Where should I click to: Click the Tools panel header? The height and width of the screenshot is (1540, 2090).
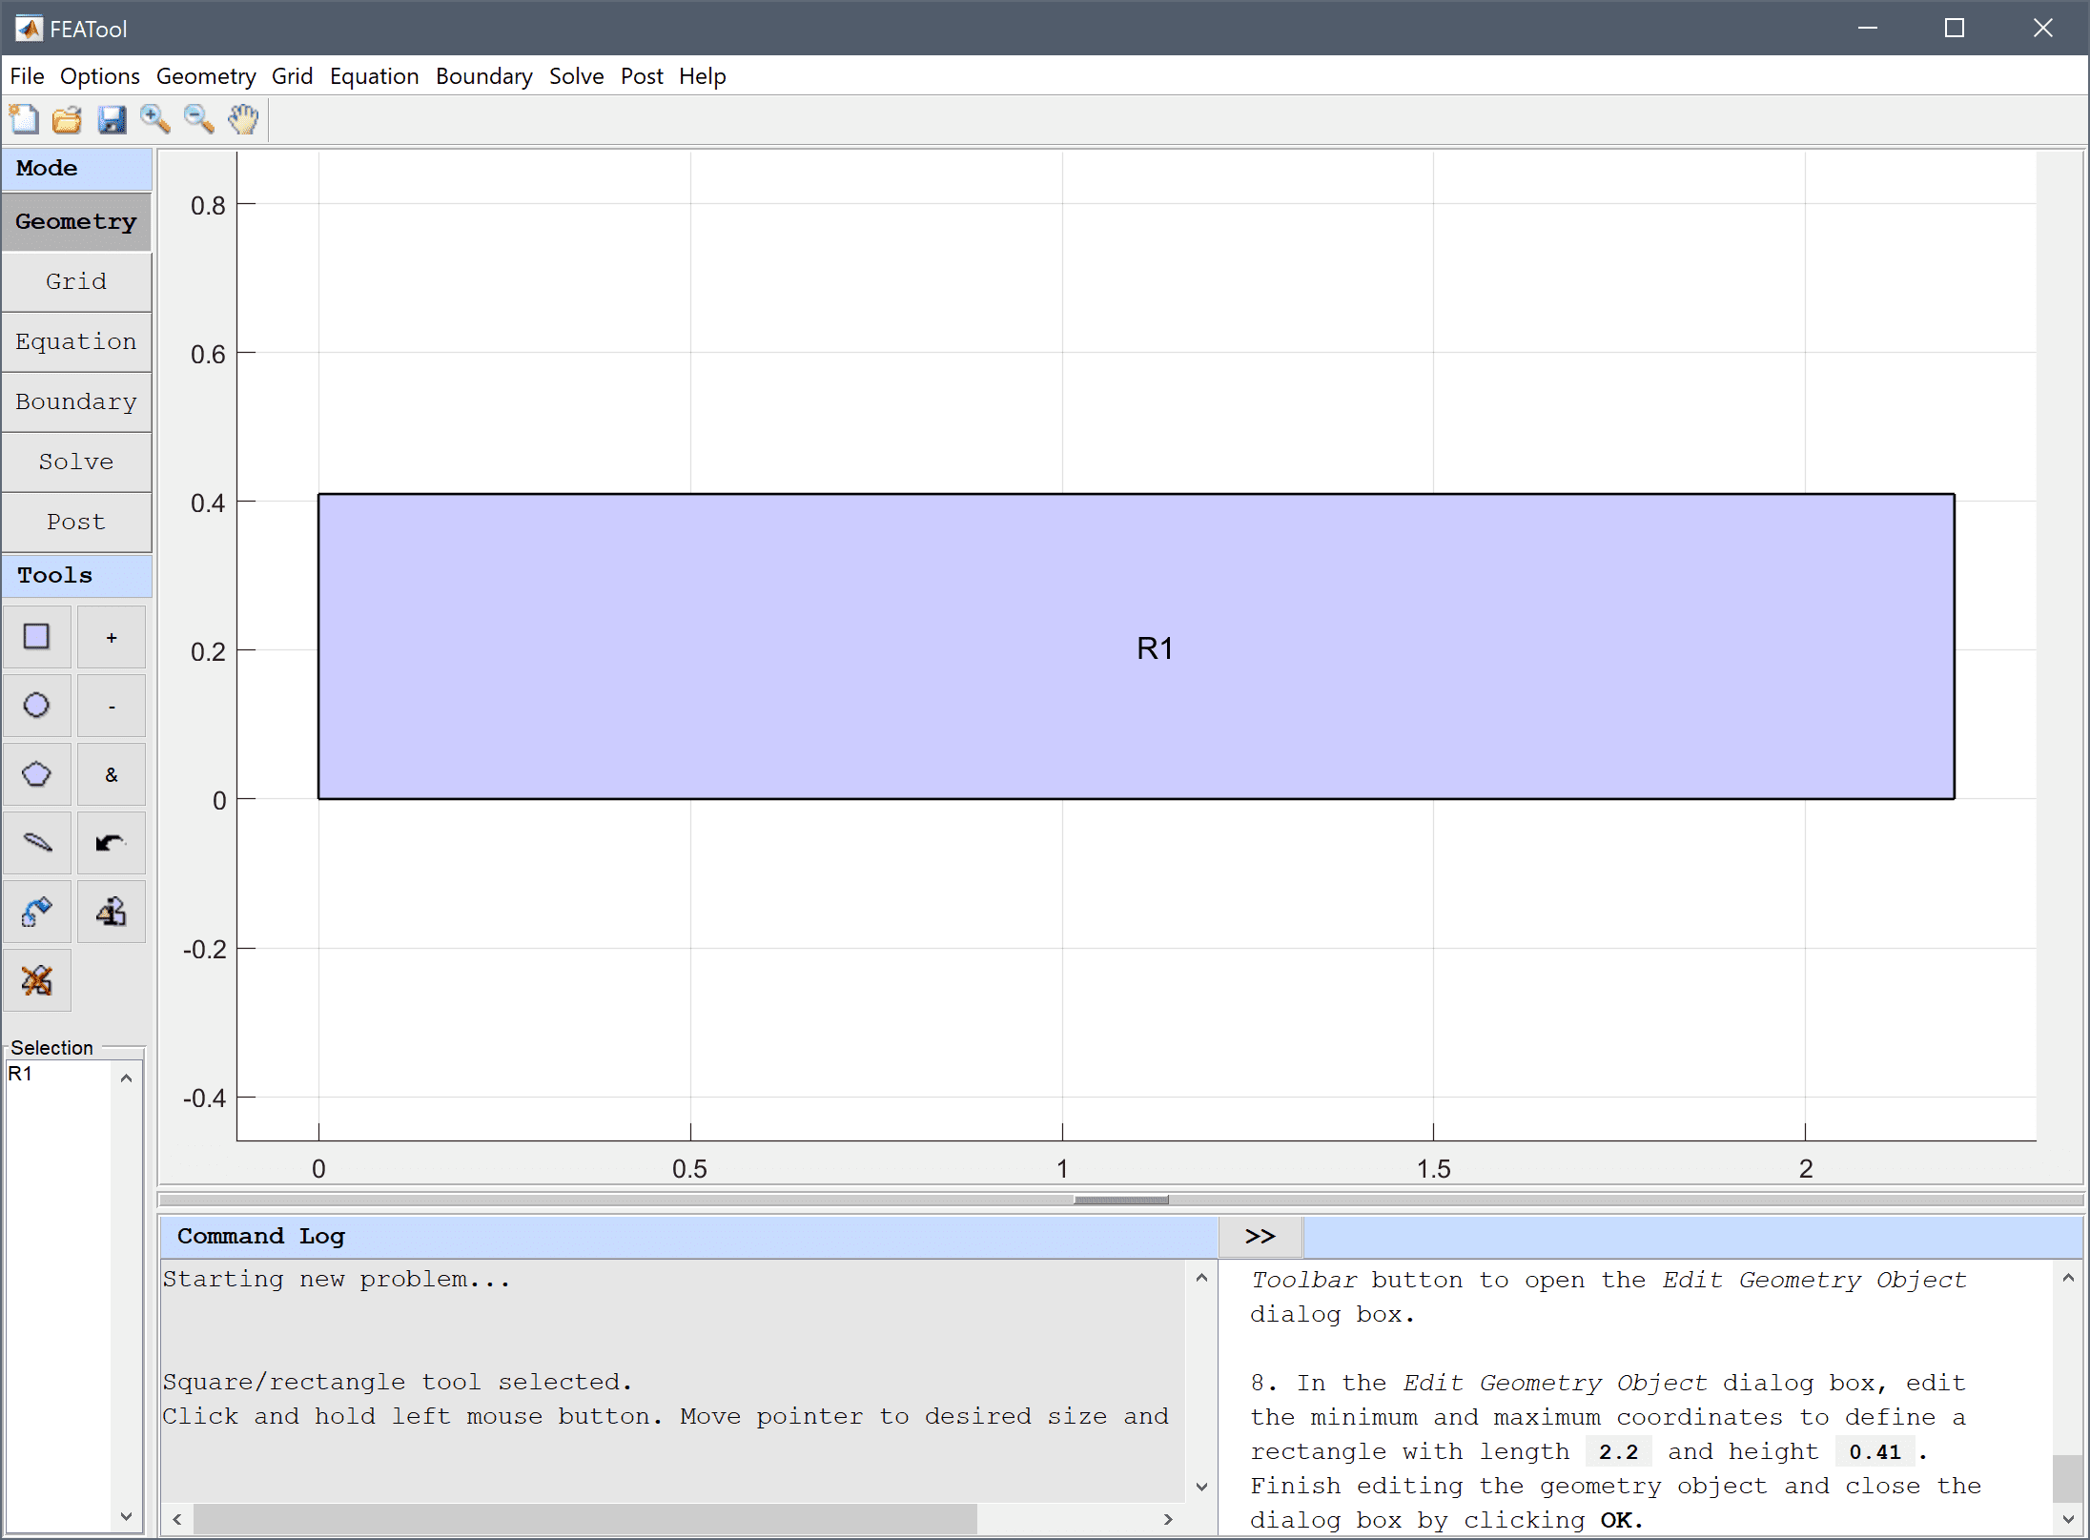[x=76, y=576]
